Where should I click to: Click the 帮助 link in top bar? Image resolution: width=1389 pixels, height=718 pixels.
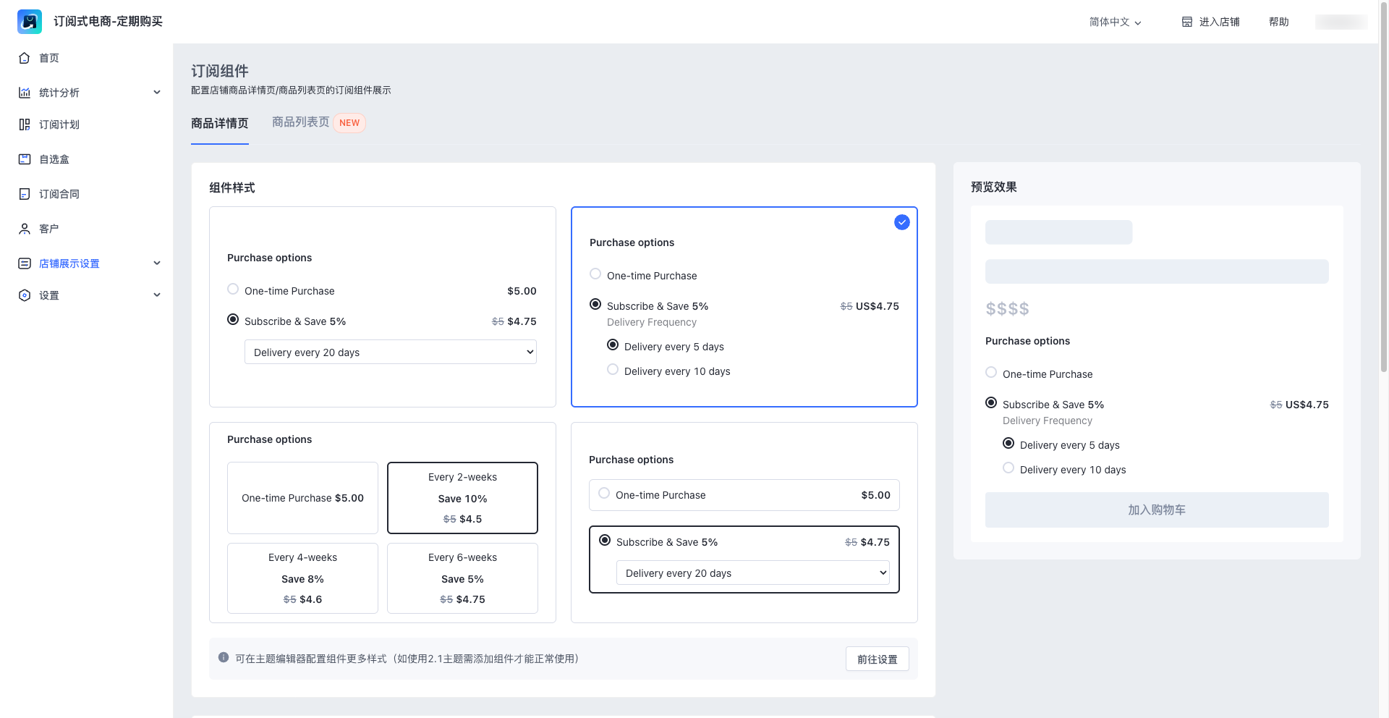coord(1278,22)
